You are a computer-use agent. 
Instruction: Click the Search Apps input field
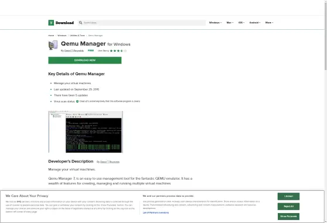point(144,22)
